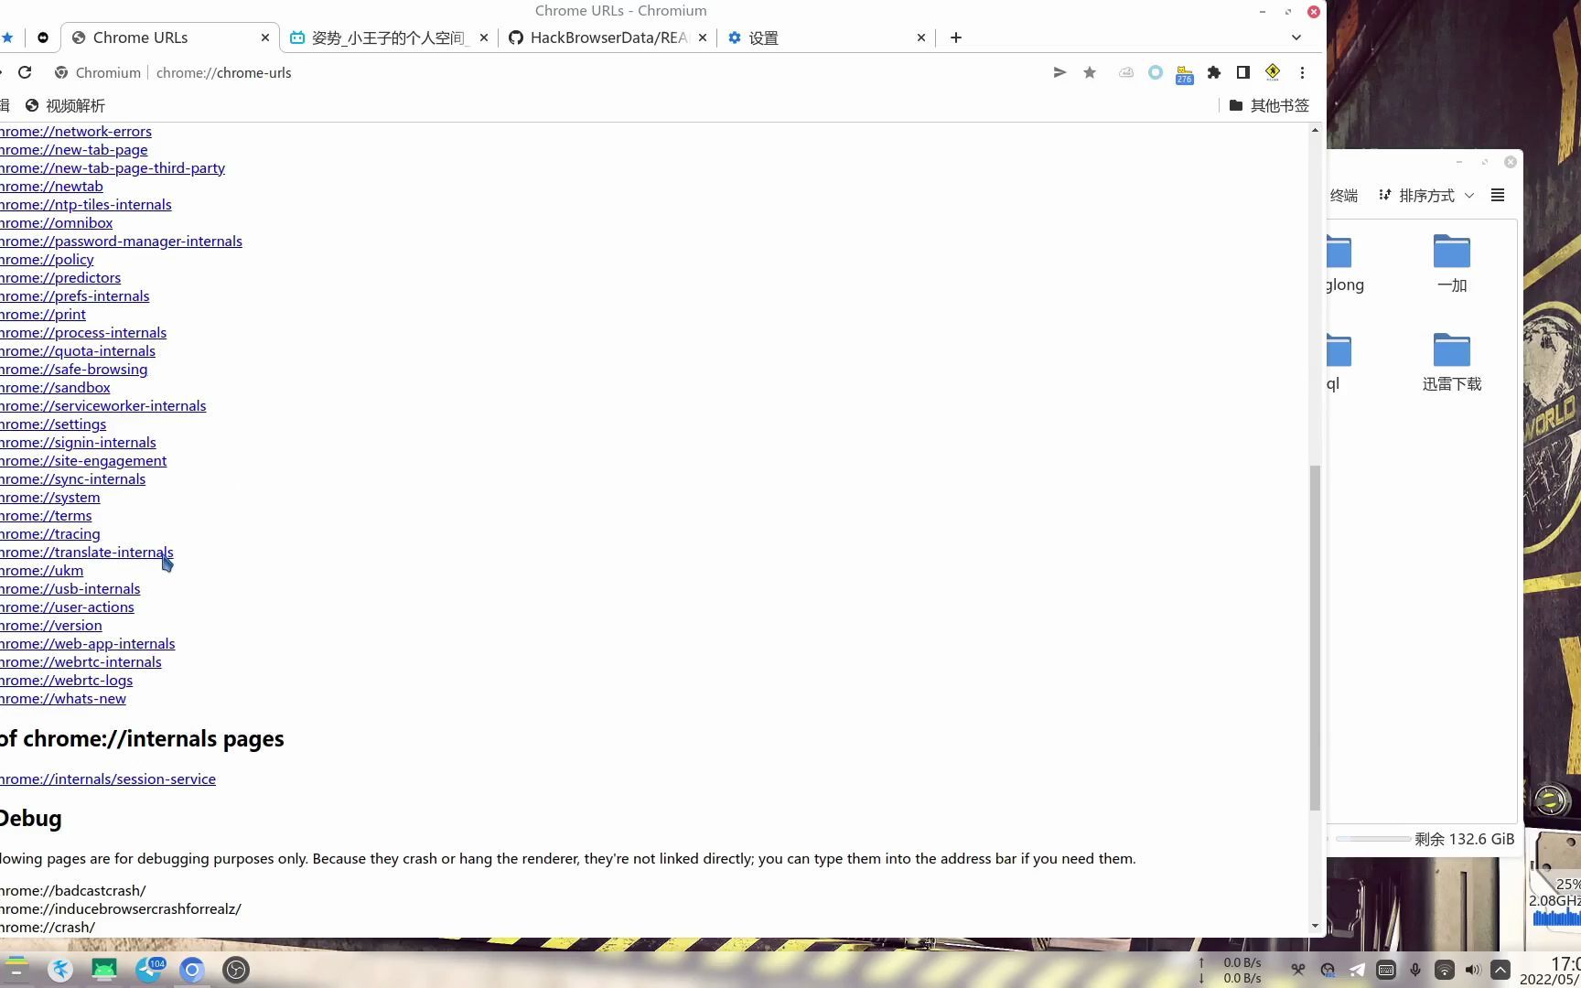Close the HackBrowserData tab
The width and height of the screenshot is (1581, 988).
coord(703,38)
